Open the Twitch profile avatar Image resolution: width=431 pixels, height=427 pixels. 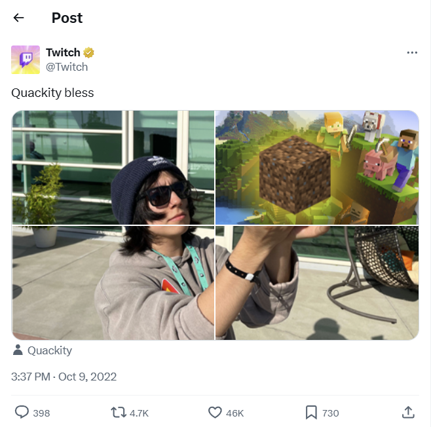(x=26, y=60)
